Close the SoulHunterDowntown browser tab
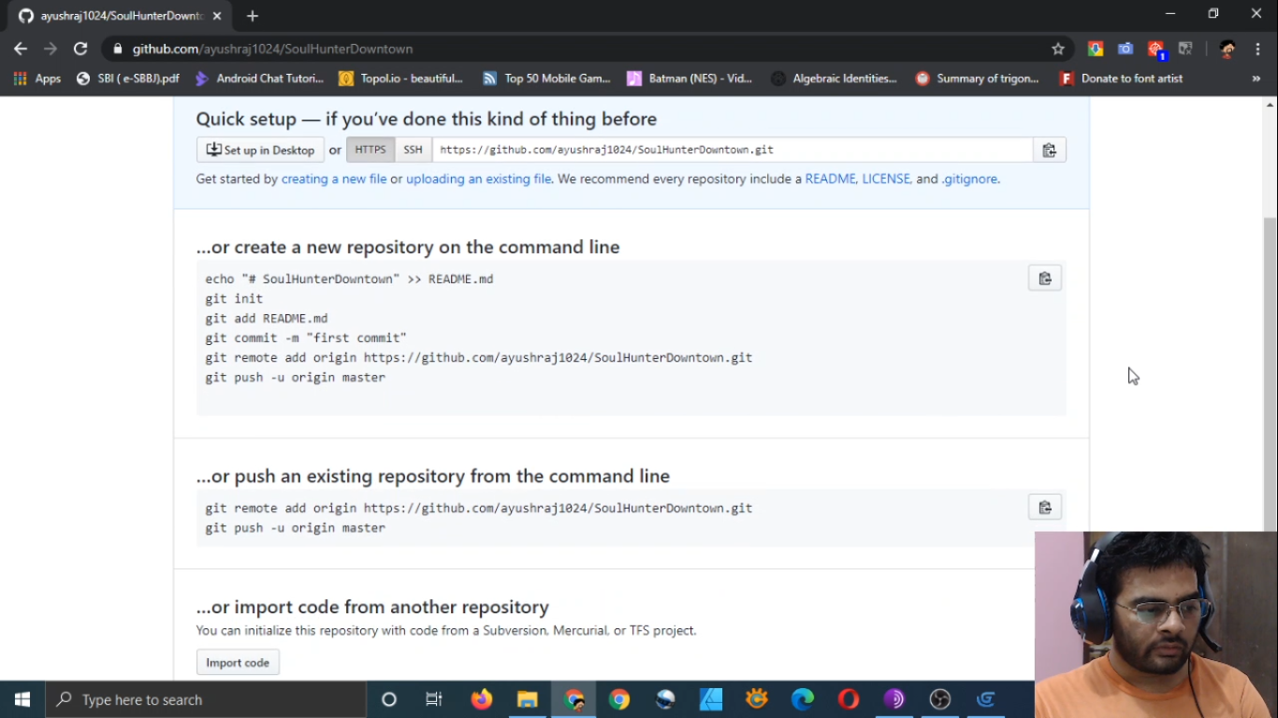Viewport: 1278px width, 718px height. tap(217, 16)
